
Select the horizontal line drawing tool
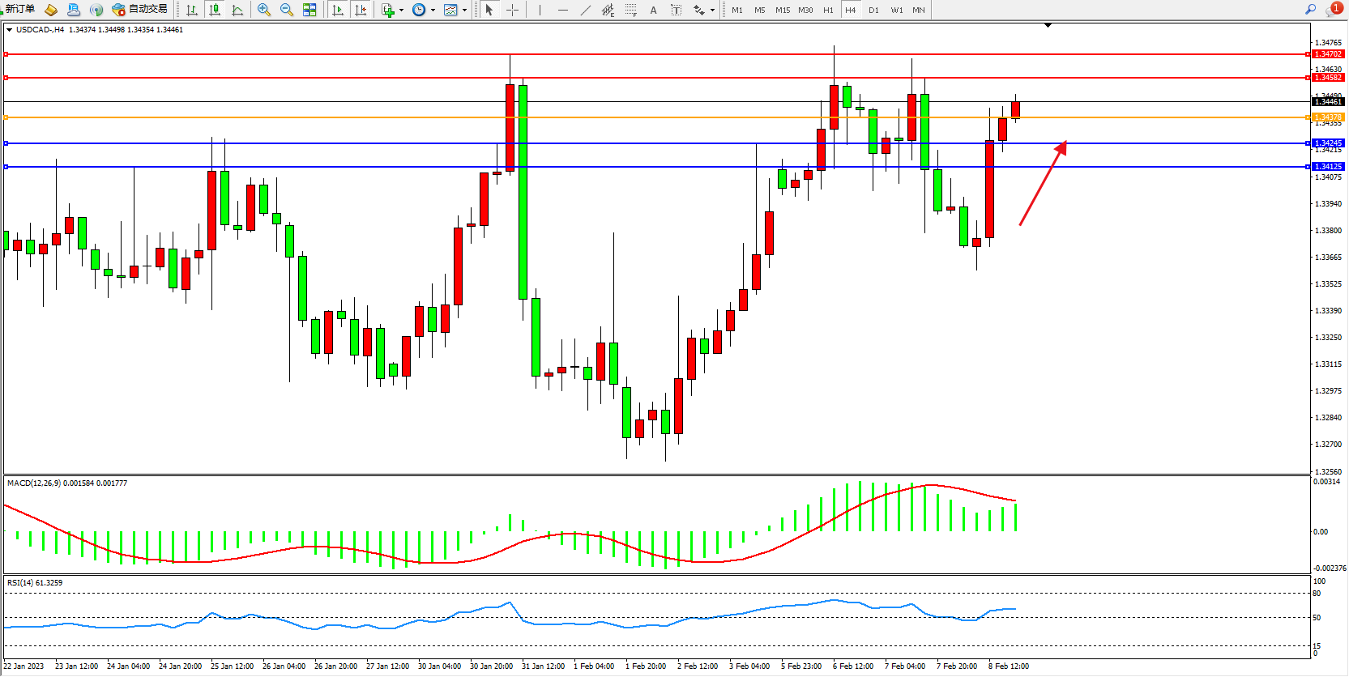click(x=562, y=10)
